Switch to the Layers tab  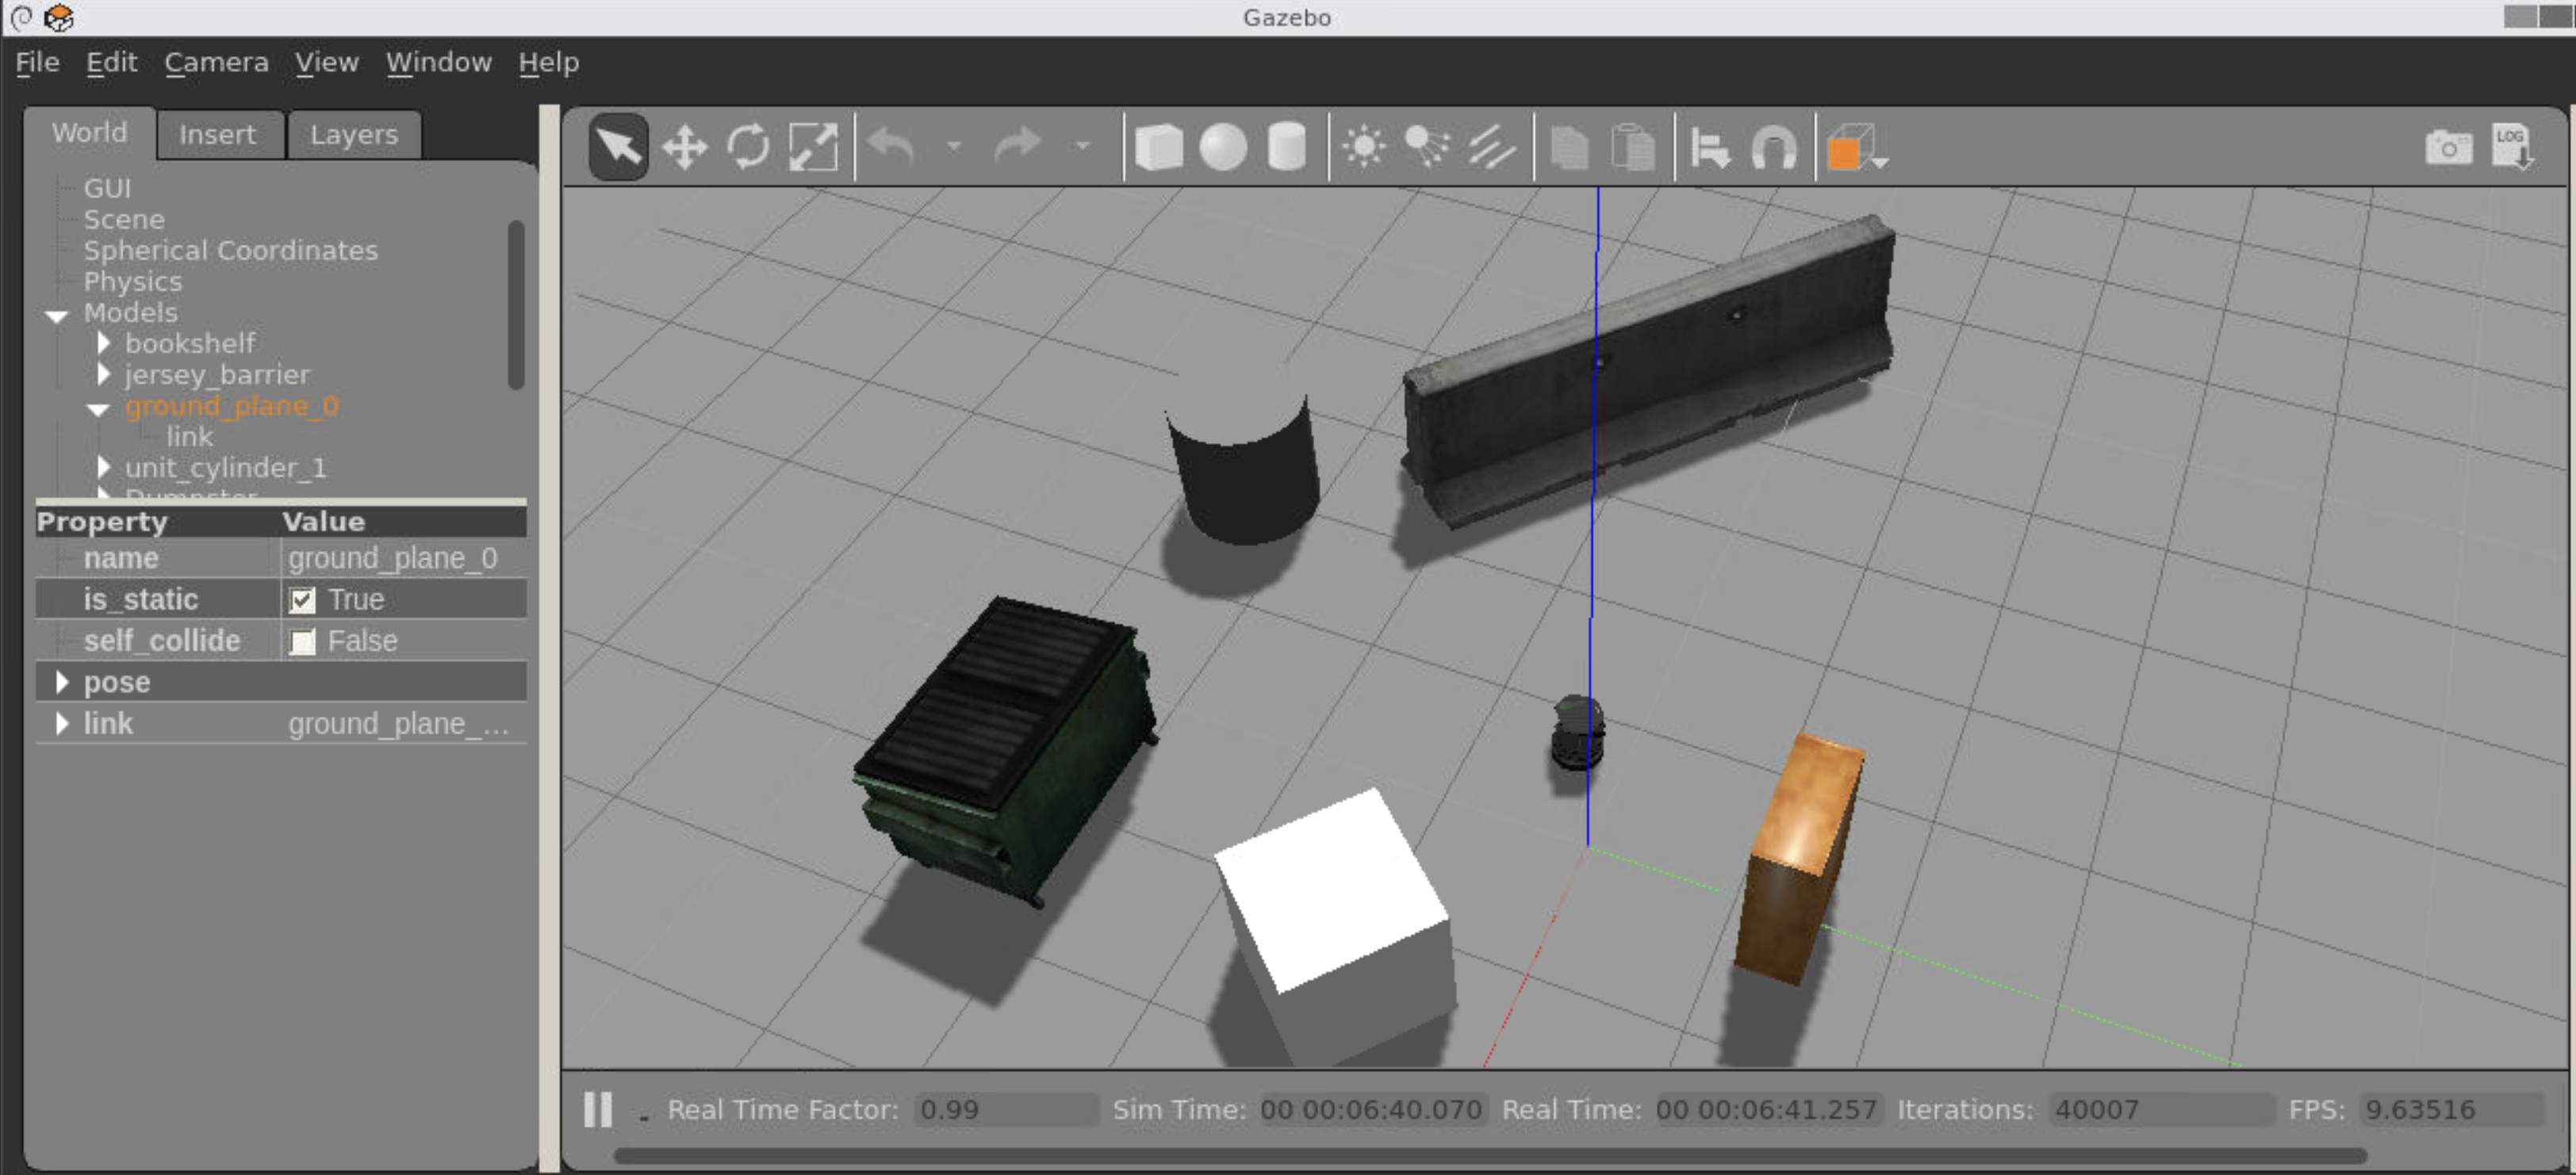pos(354,133)
